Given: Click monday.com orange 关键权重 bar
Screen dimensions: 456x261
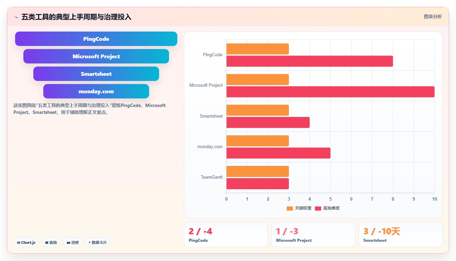Looking at the screenshot, I should click(x=257, y=141).
